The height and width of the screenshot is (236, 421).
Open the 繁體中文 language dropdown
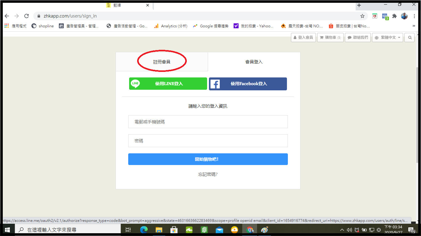[387, 37]
